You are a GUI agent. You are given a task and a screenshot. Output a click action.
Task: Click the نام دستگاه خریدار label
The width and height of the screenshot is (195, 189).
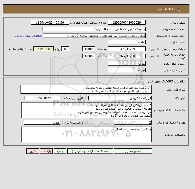(173, 29)
